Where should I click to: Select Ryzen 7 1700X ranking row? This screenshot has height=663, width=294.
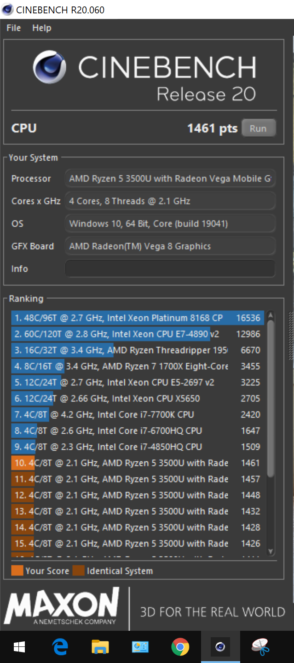[x=138, y=366]
